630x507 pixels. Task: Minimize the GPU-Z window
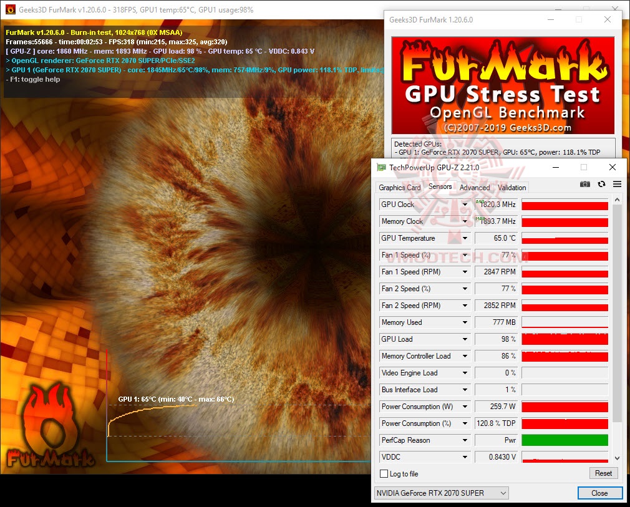click(x=556, y=167)
